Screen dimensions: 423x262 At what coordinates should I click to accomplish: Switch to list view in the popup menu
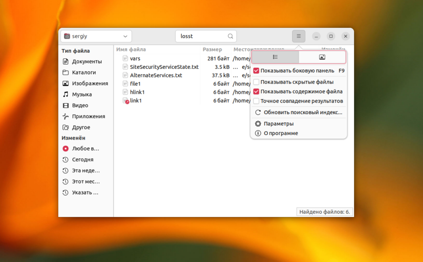[x=275, y=57]
